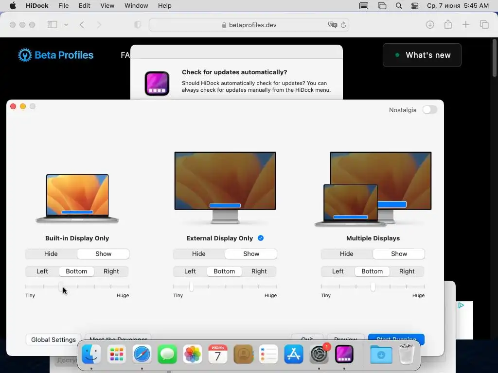The width and height of the screenshot is (498, 373).
Task: Open Calendar showing 7 in Dock
Action: [217, 354]
